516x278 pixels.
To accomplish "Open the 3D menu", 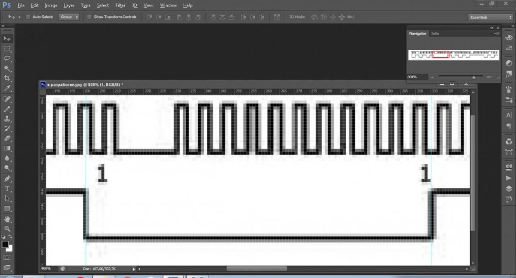I will point(134,5).
